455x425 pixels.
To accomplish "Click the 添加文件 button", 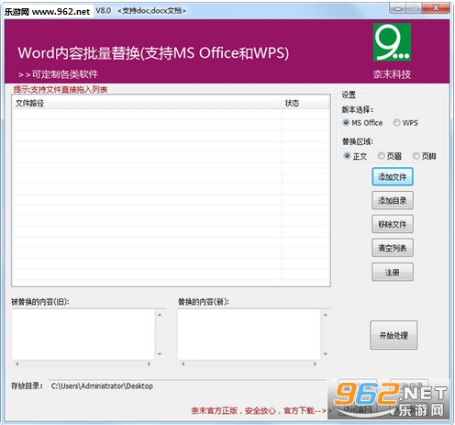I will tap(393, 177).
